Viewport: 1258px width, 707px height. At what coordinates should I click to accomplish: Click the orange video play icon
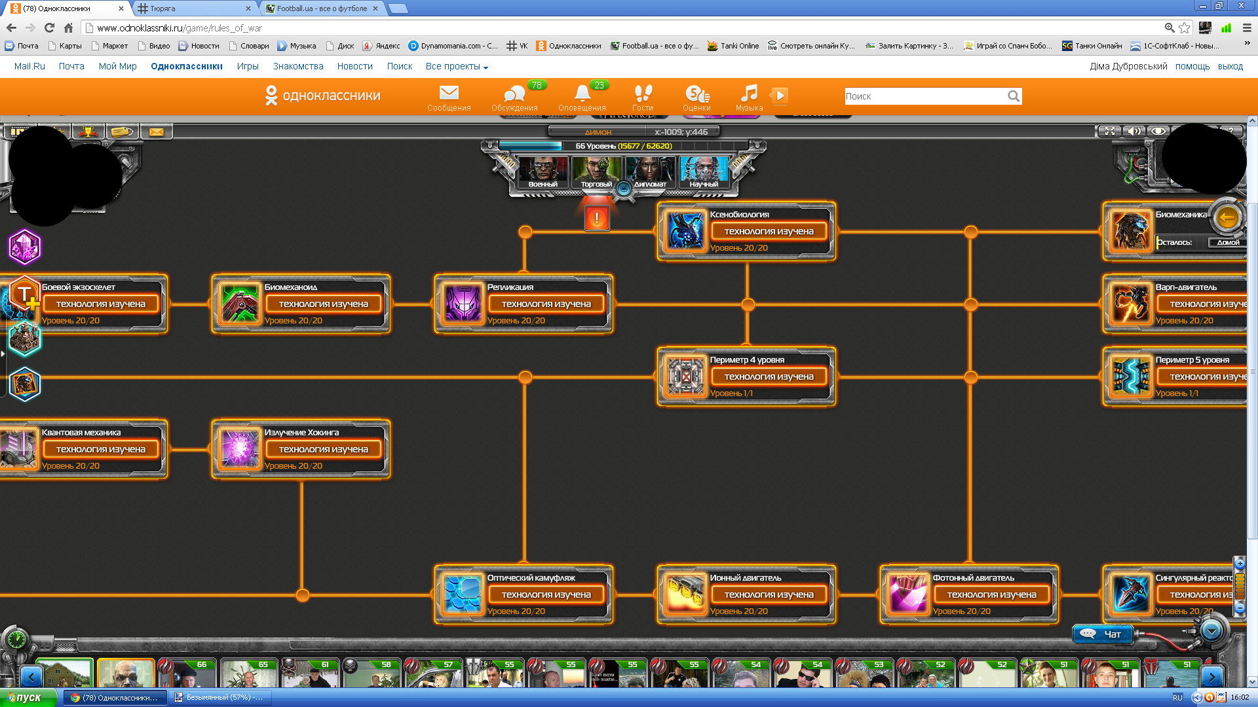pyautogui.click(x=779, y=96)
